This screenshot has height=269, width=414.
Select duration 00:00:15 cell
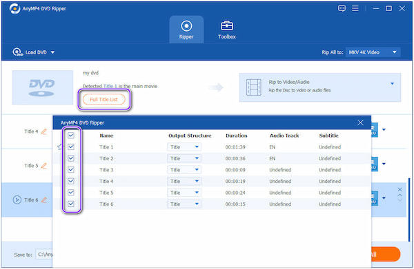tap(235, 204)
